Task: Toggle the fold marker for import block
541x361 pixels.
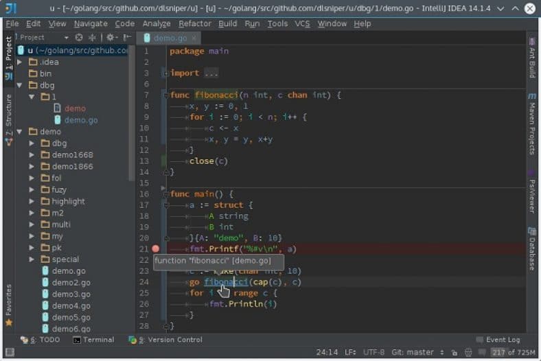Action: 165,73
